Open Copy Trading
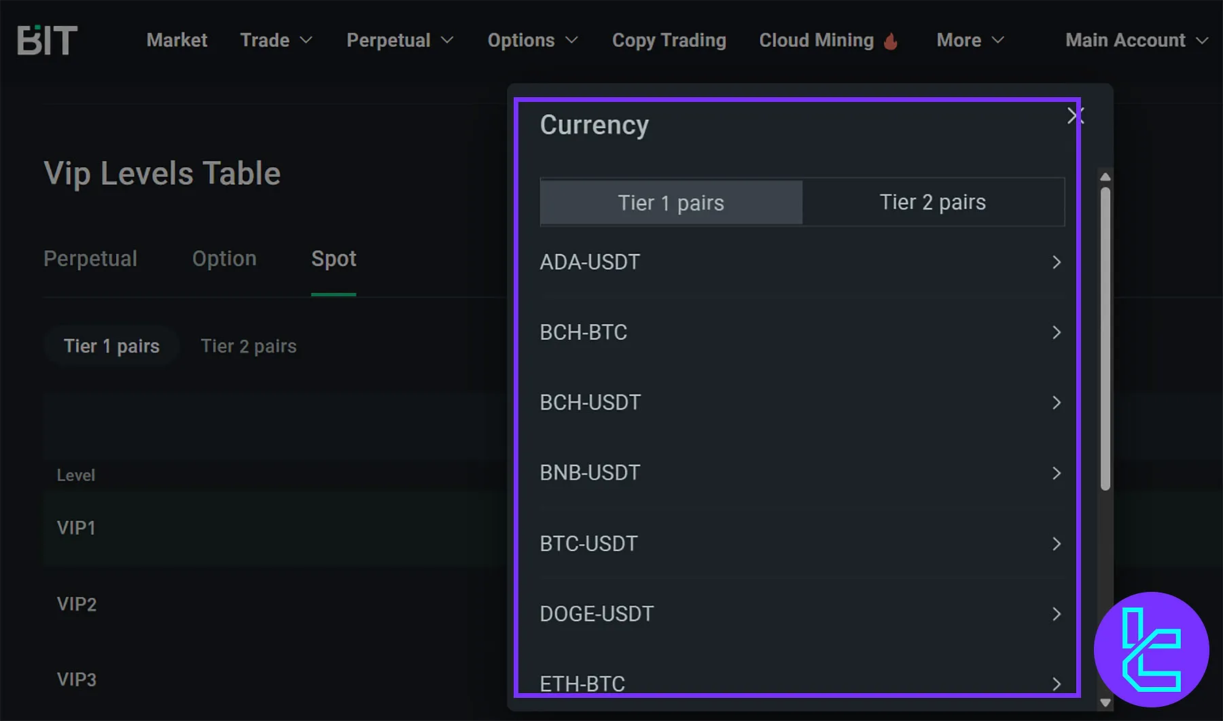Screen dimensions: 1223x721 (x=669, y=40)
